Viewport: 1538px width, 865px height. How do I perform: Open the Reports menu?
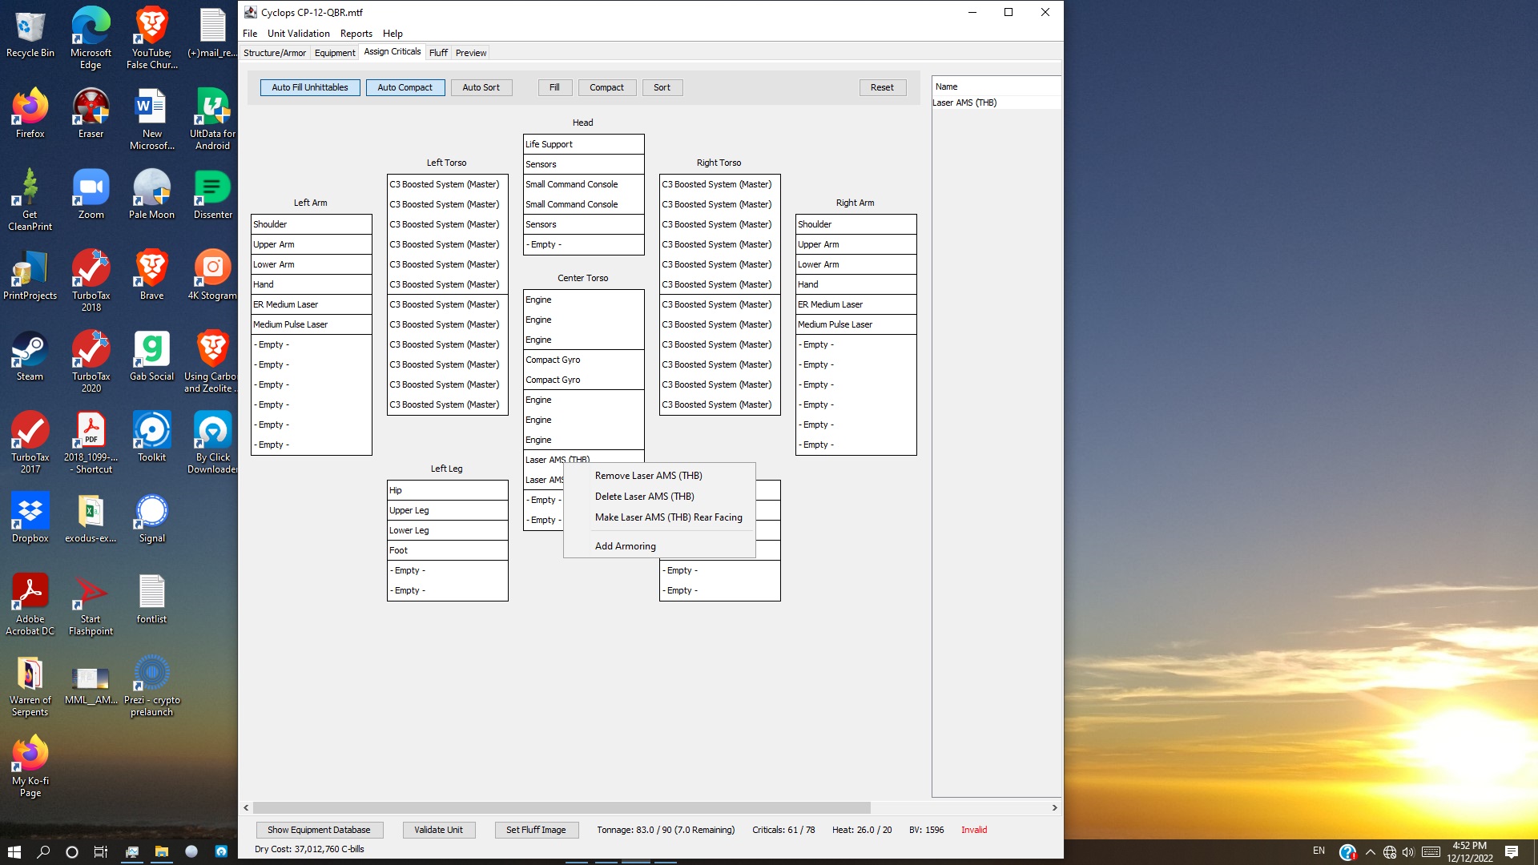coord(356,34)
